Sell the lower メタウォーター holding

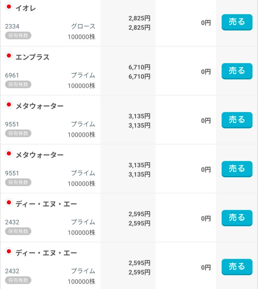coord(237,169)
